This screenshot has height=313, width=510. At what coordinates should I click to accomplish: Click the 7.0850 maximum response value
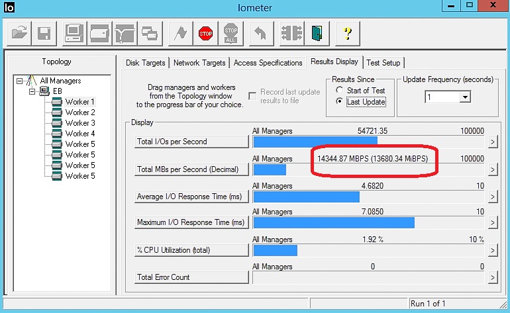coord(372,212)
